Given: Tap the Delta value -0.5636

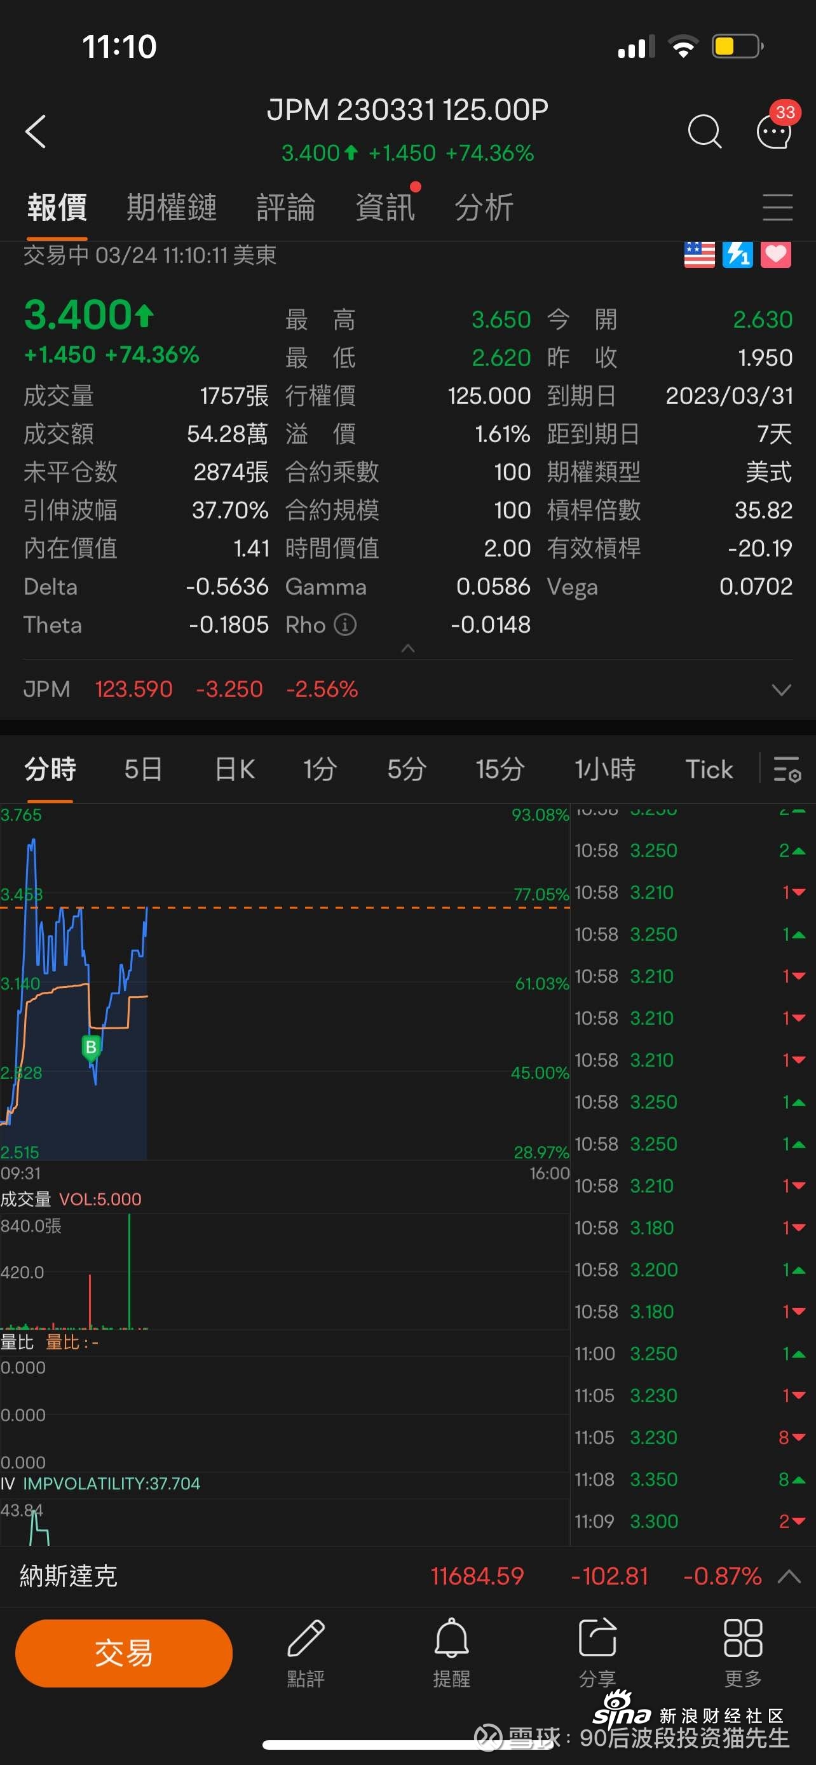Looking at the screenshot, I should tap(228, 586).
